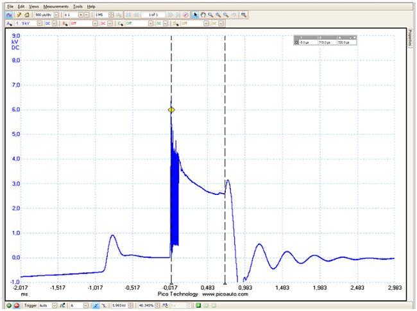The image size is (417, 311).
Task: Open the timebase 500 µs/div dropdown
Action: 55,14
